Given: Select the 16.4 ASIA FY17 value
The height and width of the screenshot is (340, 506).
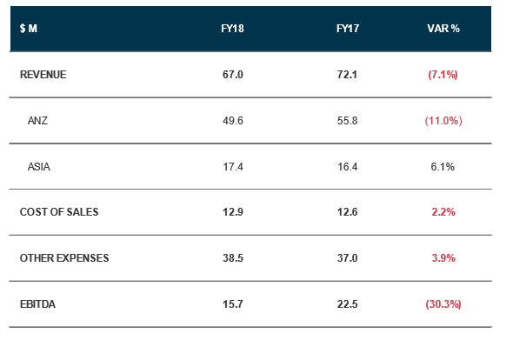Looking at the screenshot, I should [347, 167].
